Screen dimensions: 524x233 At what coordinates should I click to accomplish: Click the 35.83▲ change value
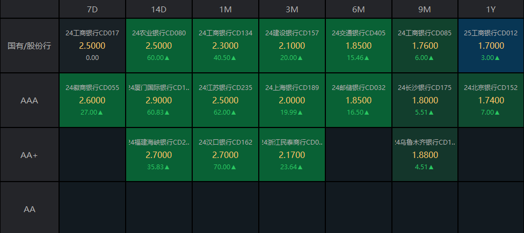point(158,167)
